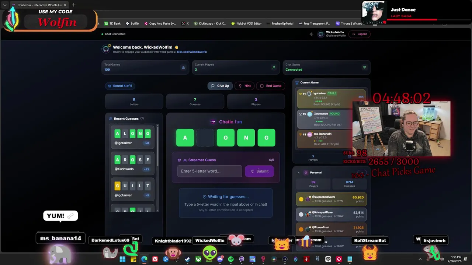Click the Current Game trophy icon
472x265 pixels.
(x=297, y=82)
